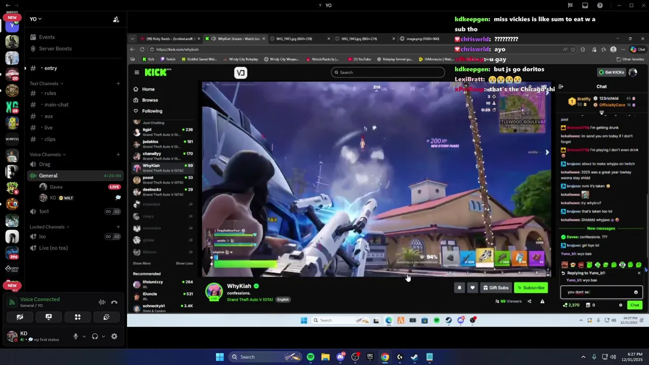This screenshot has height=365, width=649.
Task: Click the plus icon next to Voice Channels
Action: point(118,155)
